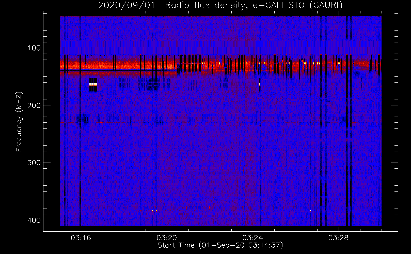Click the '200' frequency tick label
This screenshot has height=254, width=411.
34,105
